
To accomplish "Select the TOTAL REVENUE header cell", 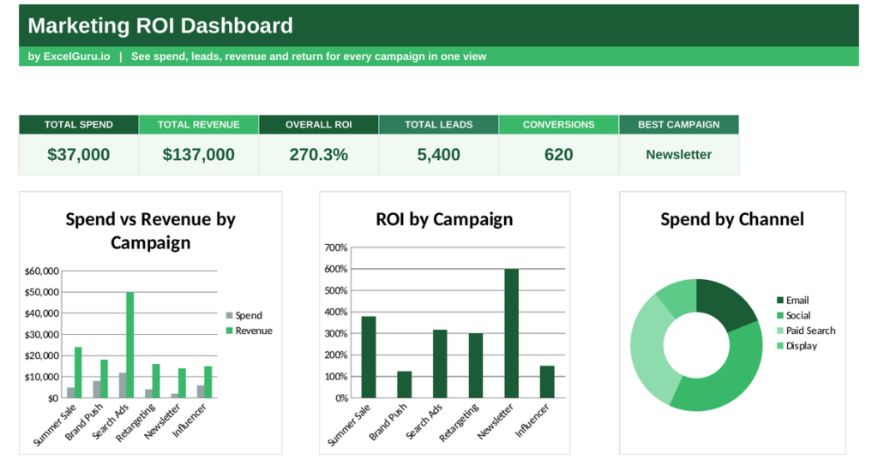I will pos(199,125).
